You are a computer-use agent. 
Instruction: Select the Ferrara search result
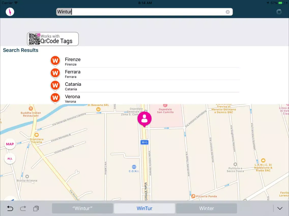tap(145, 74)
